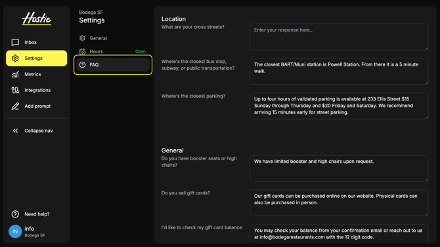The image size is (440, 247).
Task: Edit the closest parking answer field
Action: pos(339,106)
